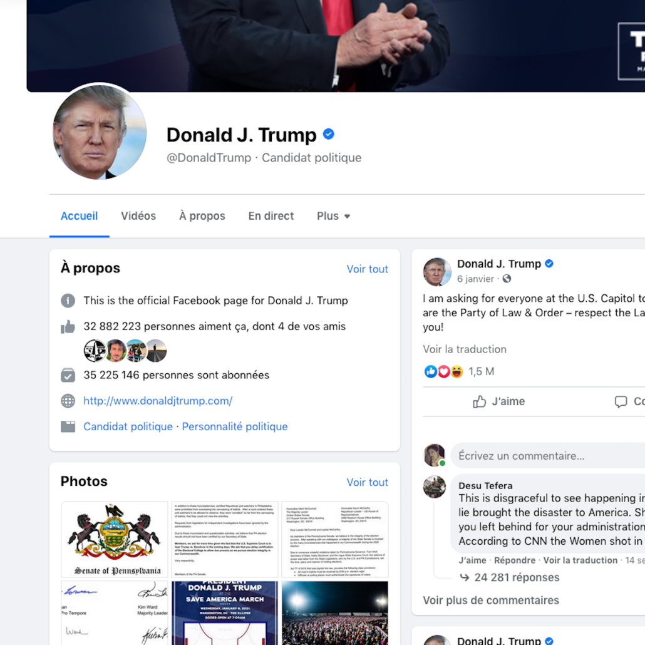The height and width of the screenshot is (645, 645).
Task: Open the Senate of Pennsylvania photo thumbnail
Action: click(115, 539)
